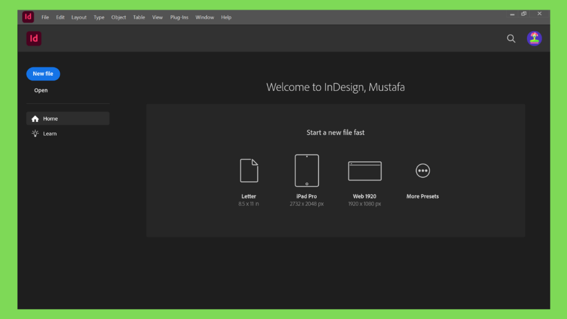Minimize the InDesign window
This screenshot has width=567, height=319.
click(x=512, y=14)
